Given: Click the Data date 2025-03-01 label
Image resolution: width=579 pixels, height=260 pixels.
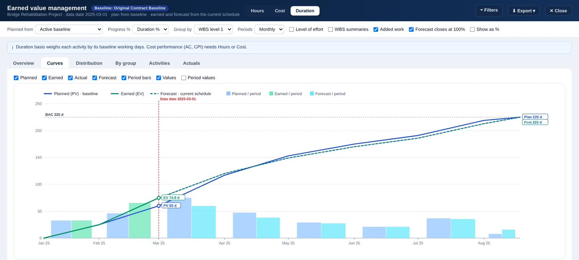Looking at the screenshot, I should [x=178, y=99].
